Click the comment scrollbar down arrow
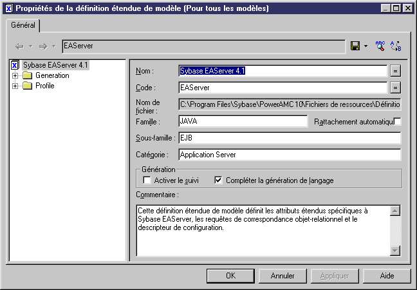 [395, 251]
